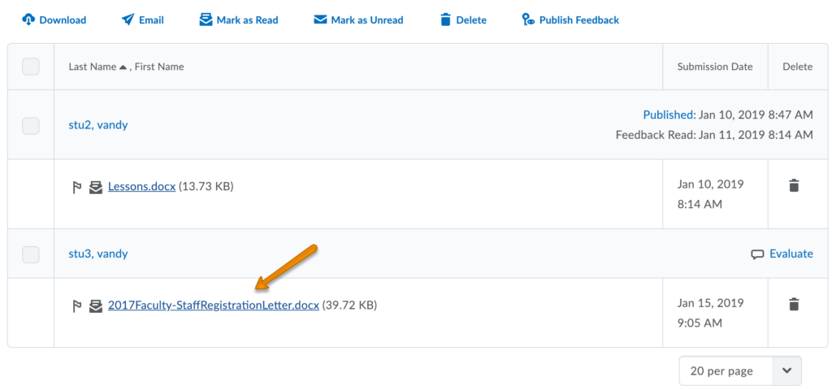The width and height of the screenshot is (832, 390).
Task: Click the Mark as Read icon
Action: [206, 19]
